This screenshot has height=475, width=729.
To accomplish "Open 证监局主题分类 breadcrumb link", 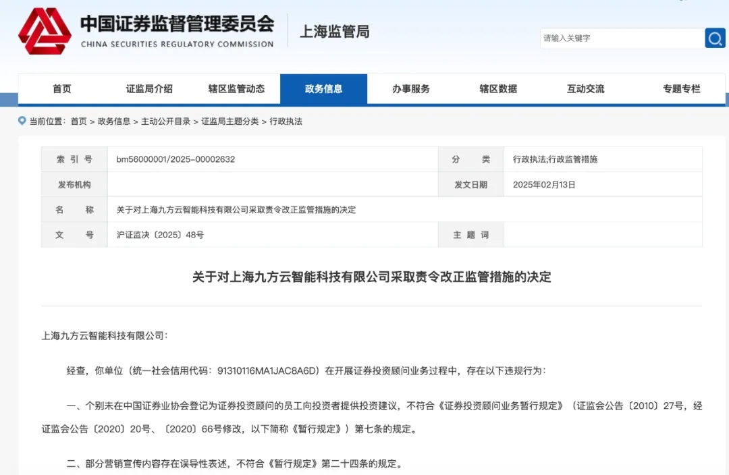I will click(x=230, y=121).
